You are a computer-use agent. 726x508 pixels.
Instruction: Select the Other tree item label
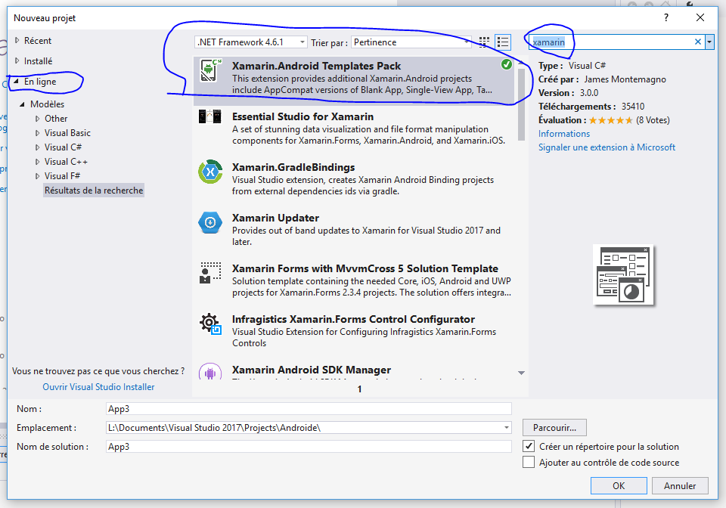click(56, 119)
